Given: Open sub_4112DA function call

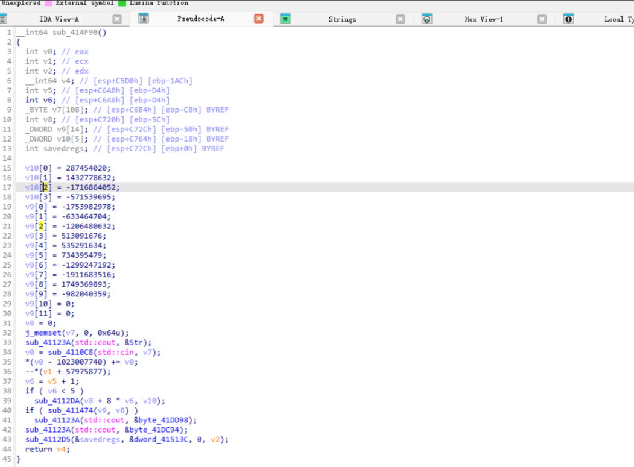Looking at the screenshot, I should coord(57,401).
